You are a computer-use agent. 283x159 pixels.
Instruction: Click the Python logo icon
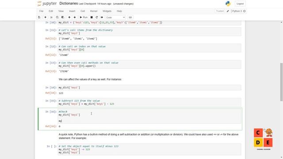(x=228, y=4)
